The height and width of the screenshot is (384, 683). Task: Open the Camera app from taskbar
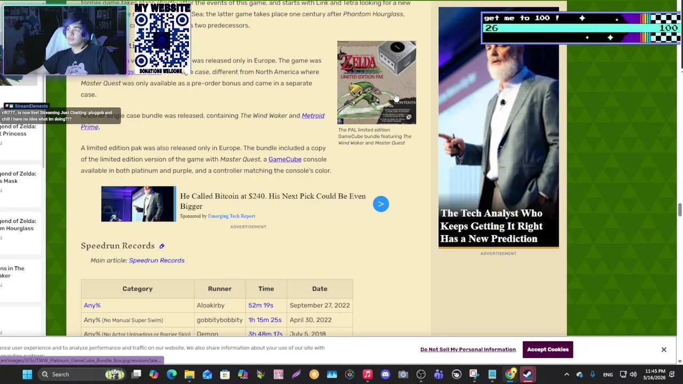point(403,374)
